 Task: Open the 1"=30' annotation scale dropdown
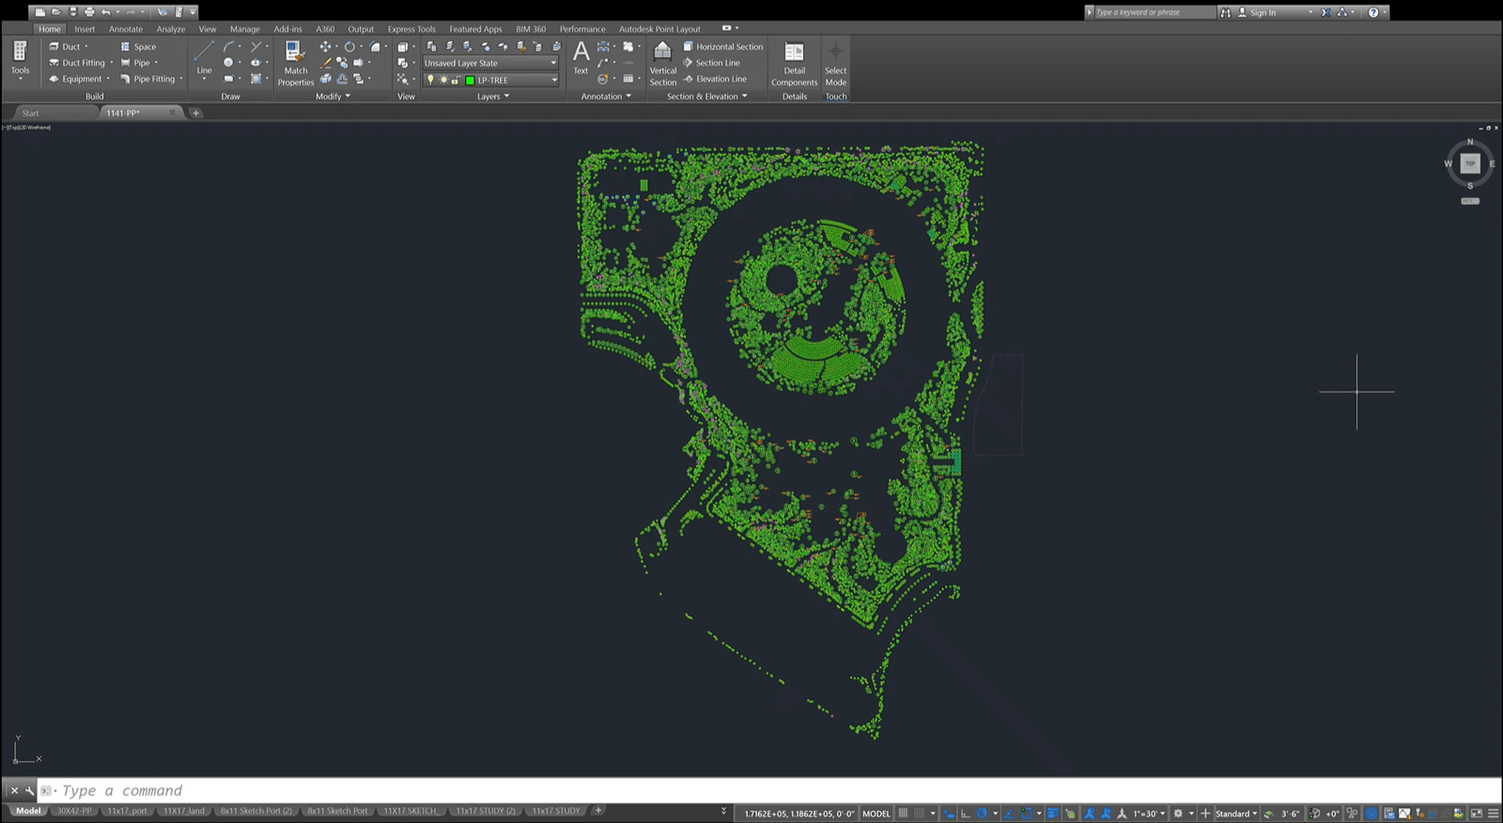pos(1149,814)
